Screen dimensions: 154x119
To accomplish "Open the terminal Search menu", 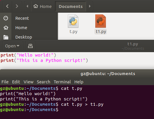I will pos(43,82).
